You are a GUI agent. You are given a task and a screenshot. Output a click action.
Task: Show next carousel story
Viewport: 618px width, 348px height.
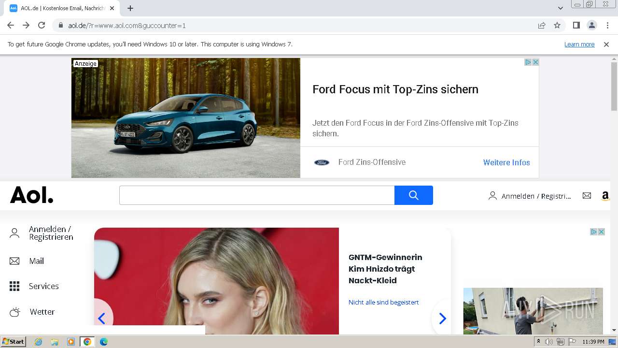click(x=443, y=319)
